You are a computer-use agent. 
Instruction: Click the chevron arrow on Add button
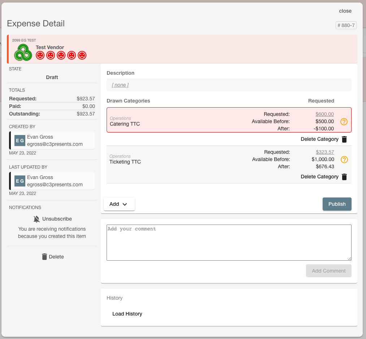(x=125, y=204)
